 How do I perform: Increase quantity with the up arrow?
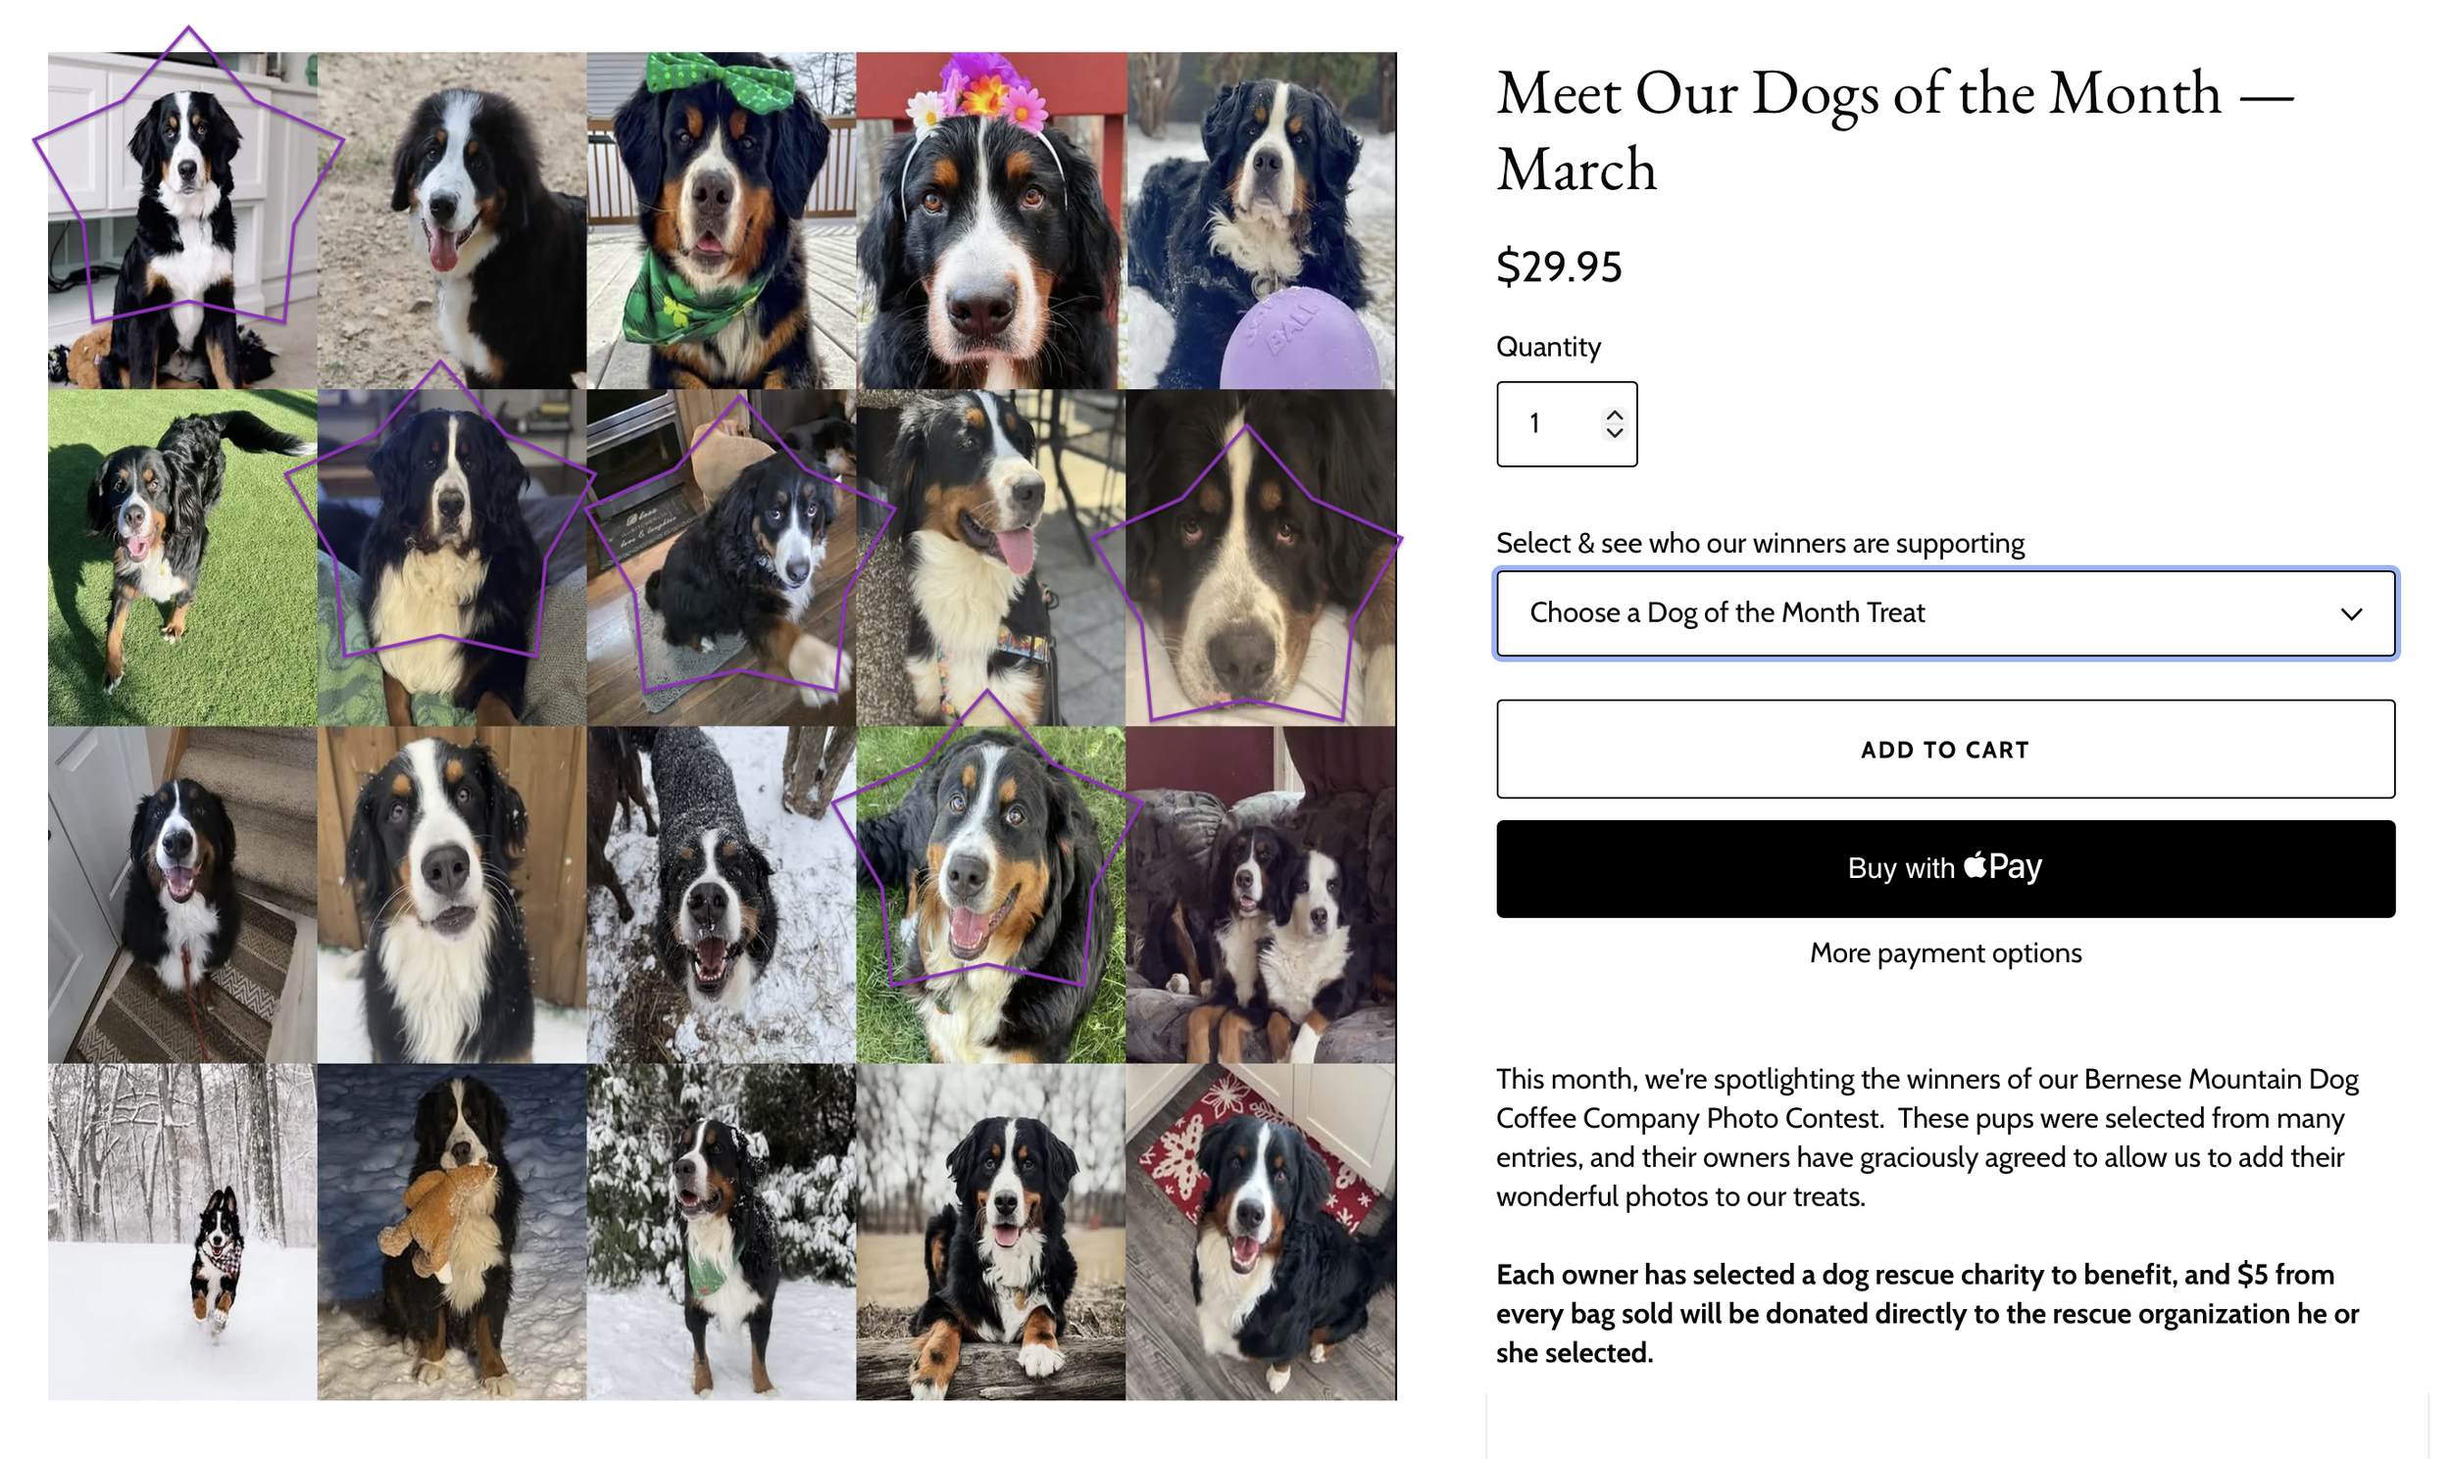tap(1614, 415)
